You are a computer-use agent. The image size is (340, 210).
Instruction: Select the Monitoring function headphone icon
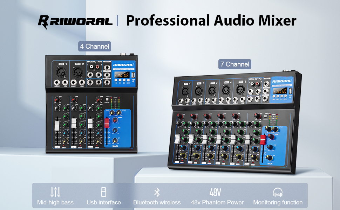(277, 192)
